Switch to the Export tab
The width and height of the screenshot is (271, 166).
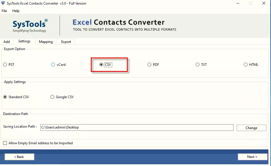pyautogui.click(x=66, y=41)
